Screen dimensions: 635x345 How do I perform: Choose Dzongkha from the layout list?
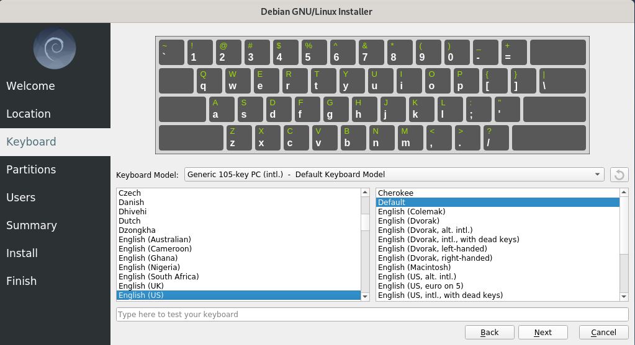tap(238, 230)
